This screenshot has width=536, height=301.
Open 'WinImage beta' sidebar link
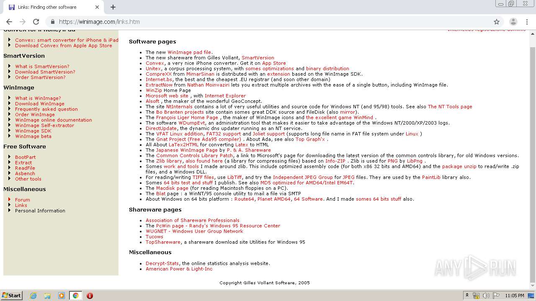(x=33, y=136)
